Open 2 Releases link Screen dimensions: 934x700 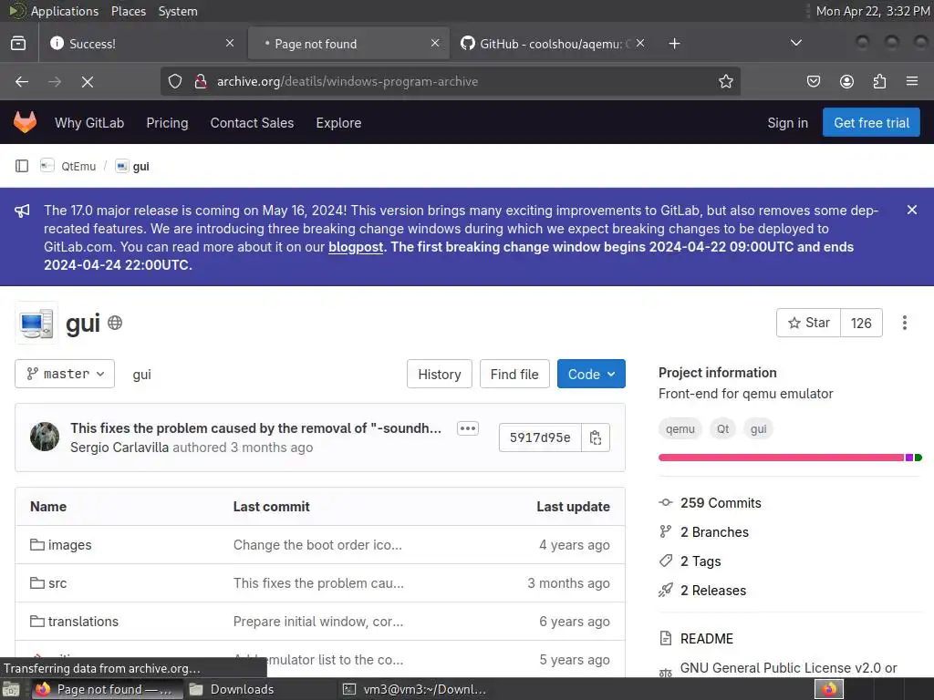(x=713, y=591)
